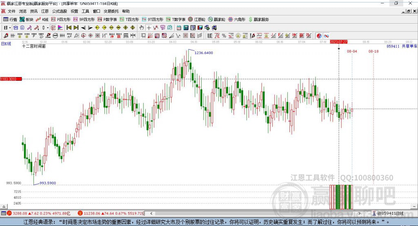The width and height of the screenshot is (418, 226).
Task: Click the 沪 index 3288.08 status entry
Action: [39, 213]
